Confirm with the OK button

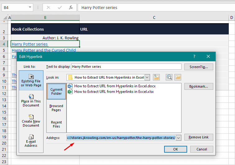(x=176, y=149)
